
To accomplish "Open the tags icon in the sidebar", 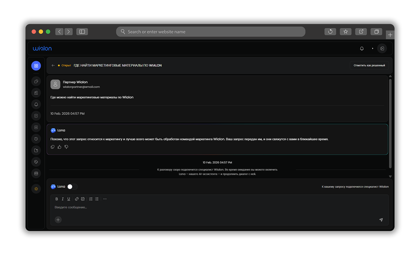I will click(36, 162).
